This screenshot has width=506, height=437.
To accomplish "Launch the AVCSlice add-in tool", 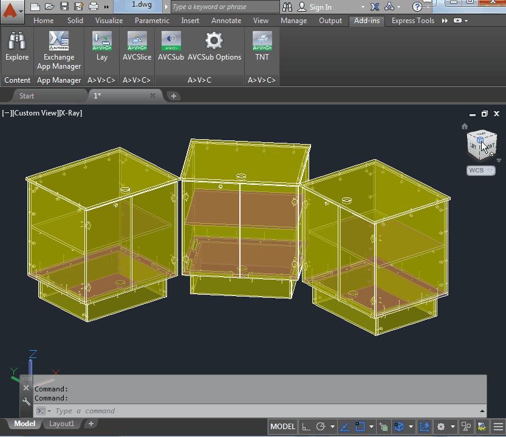I will [x=137, y=47].
